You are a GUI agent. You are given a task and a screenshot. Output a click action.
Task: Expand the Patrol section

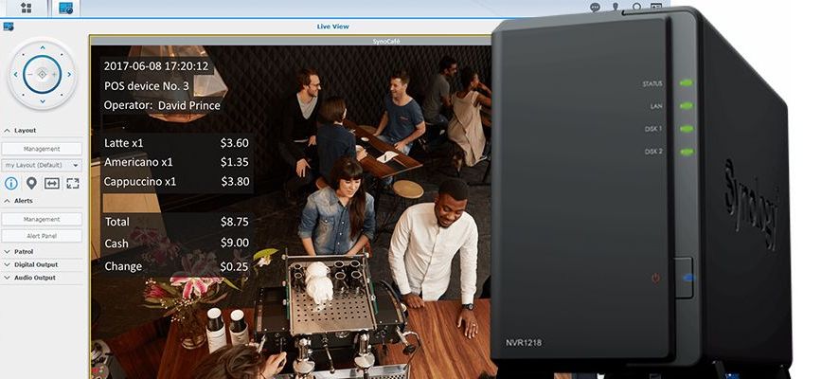point(19,251)
